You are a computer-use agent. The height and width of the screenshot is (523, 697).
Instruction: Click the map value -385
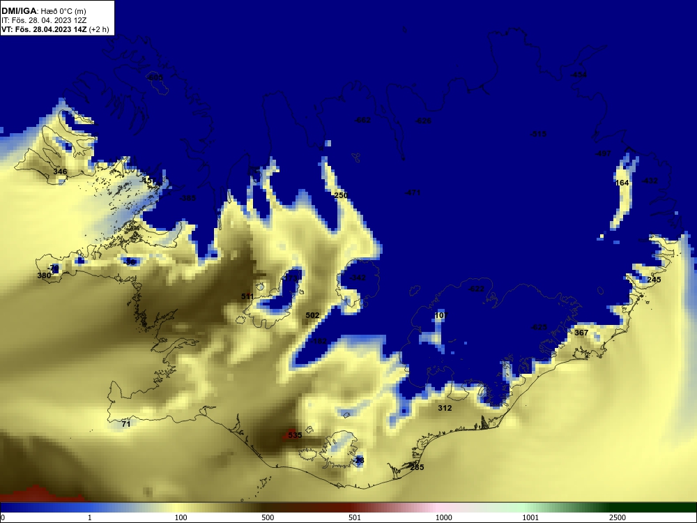187,198
